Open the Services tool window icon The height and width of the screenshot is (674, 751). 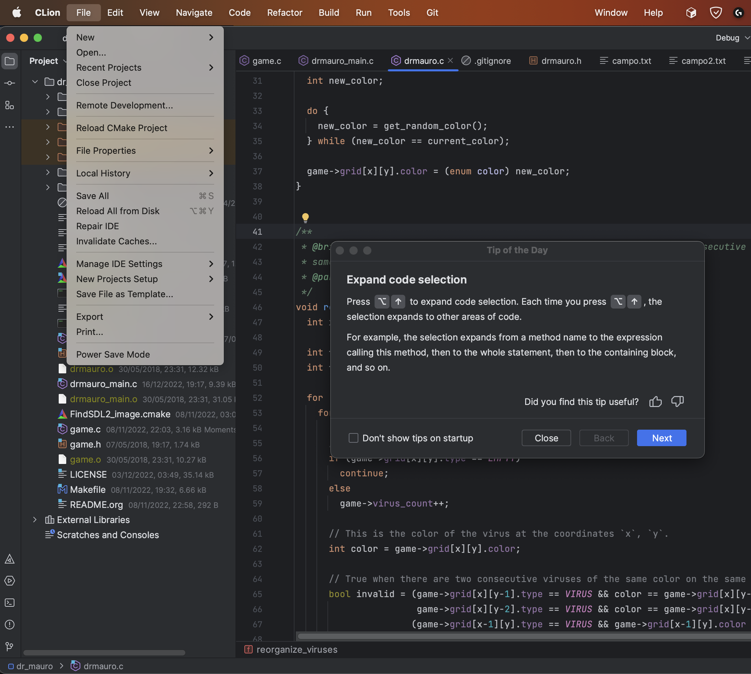pyautogui.click(x=10, y=581)
